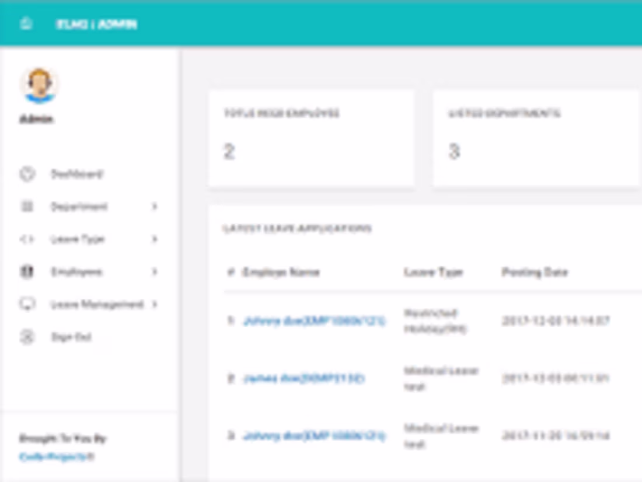Open employee link in row 1
This screenshot has width=642, height=482.
pos(315,321)
